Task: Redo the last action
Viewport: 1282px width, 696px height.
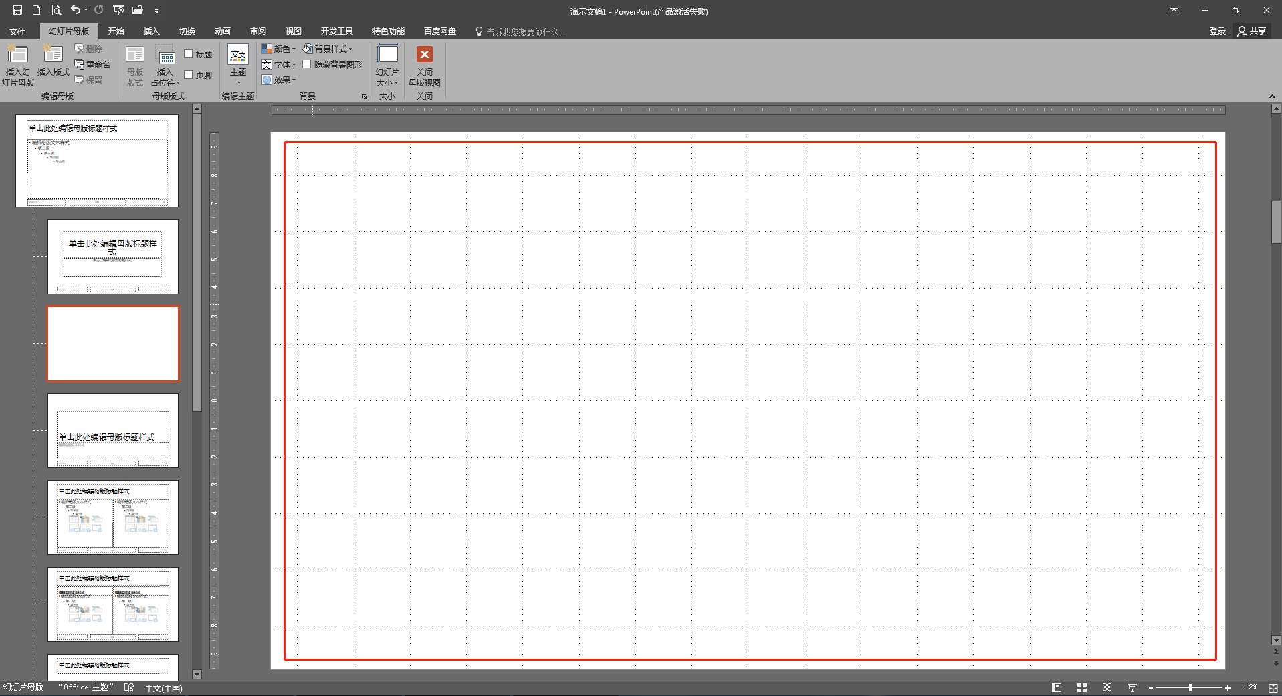Action: point(99,10)
